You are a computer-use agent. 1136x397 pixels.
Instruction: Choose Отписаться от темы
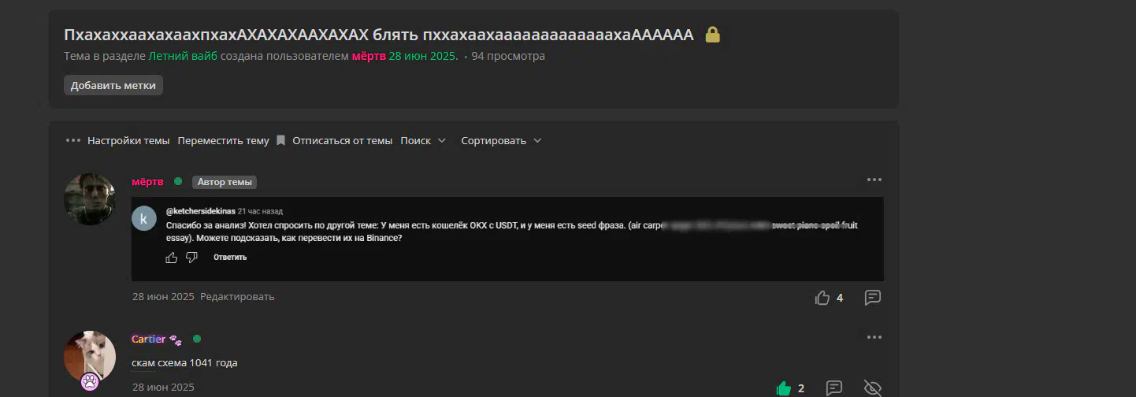pyautogui.click(x=342, y=141)
